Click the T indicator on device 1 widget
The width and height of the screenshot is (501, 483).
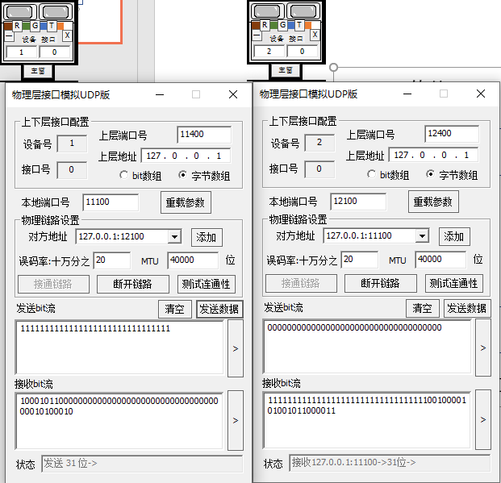click(x=52, y=26)
